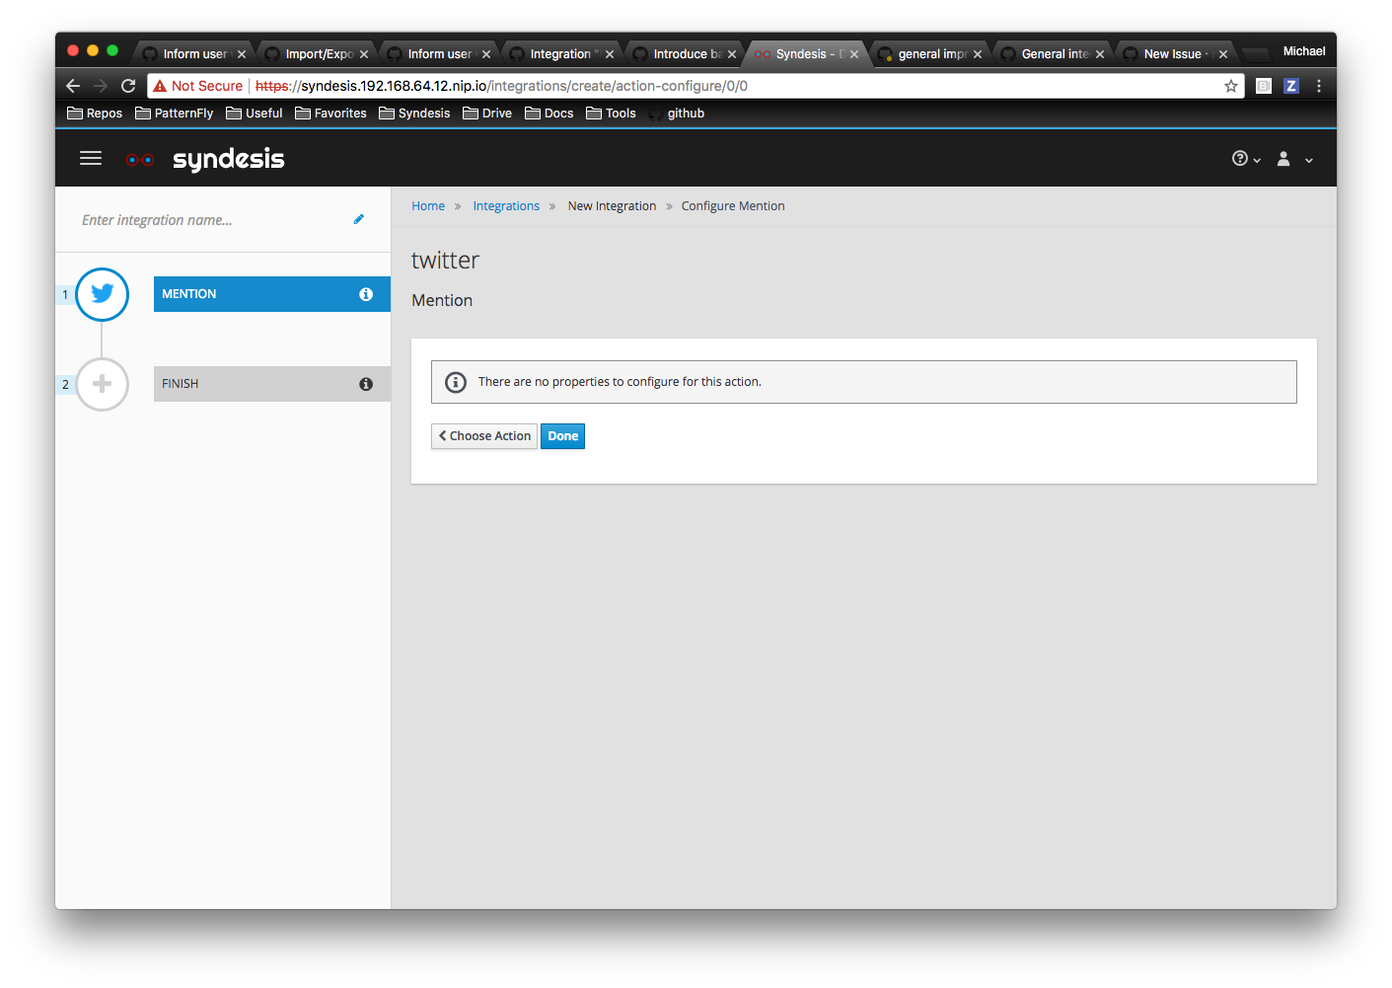
Task: Select the Finish step in sidebar
Action: click(x=272, y=384)
